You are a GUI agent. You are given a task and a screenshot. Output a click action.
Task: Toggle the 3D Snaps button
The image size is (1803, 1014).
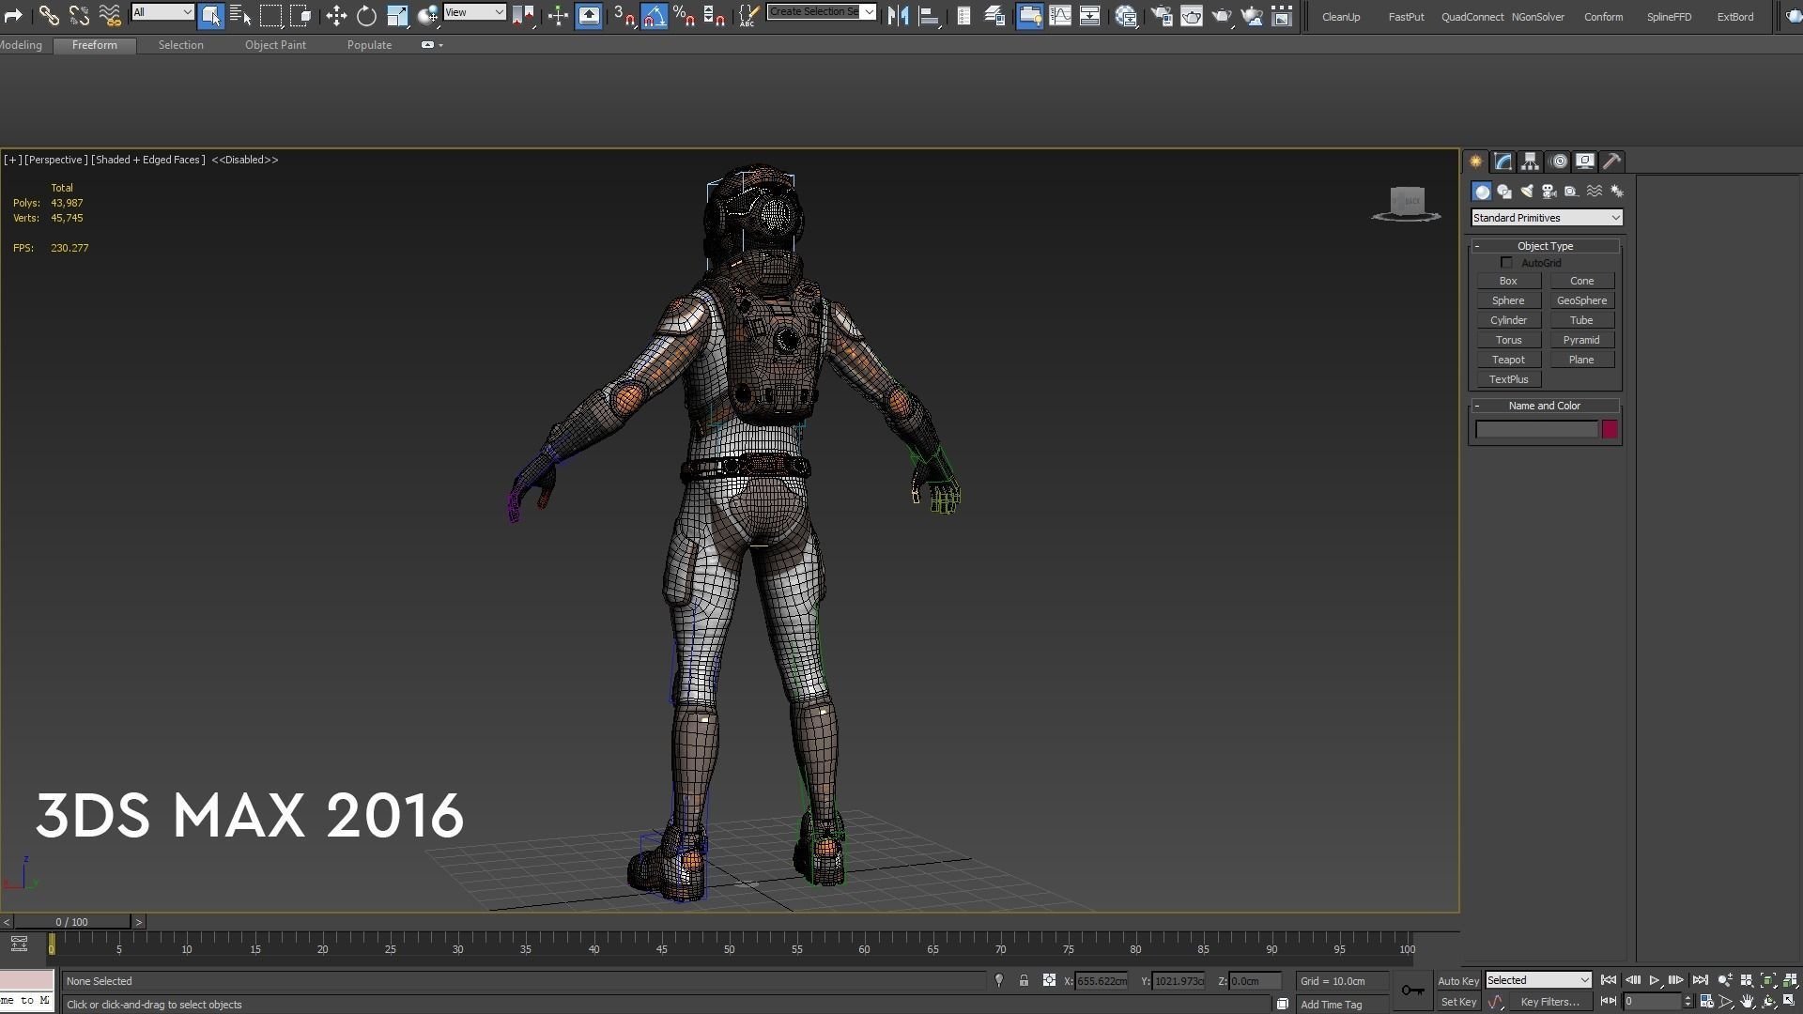[624, 16]
